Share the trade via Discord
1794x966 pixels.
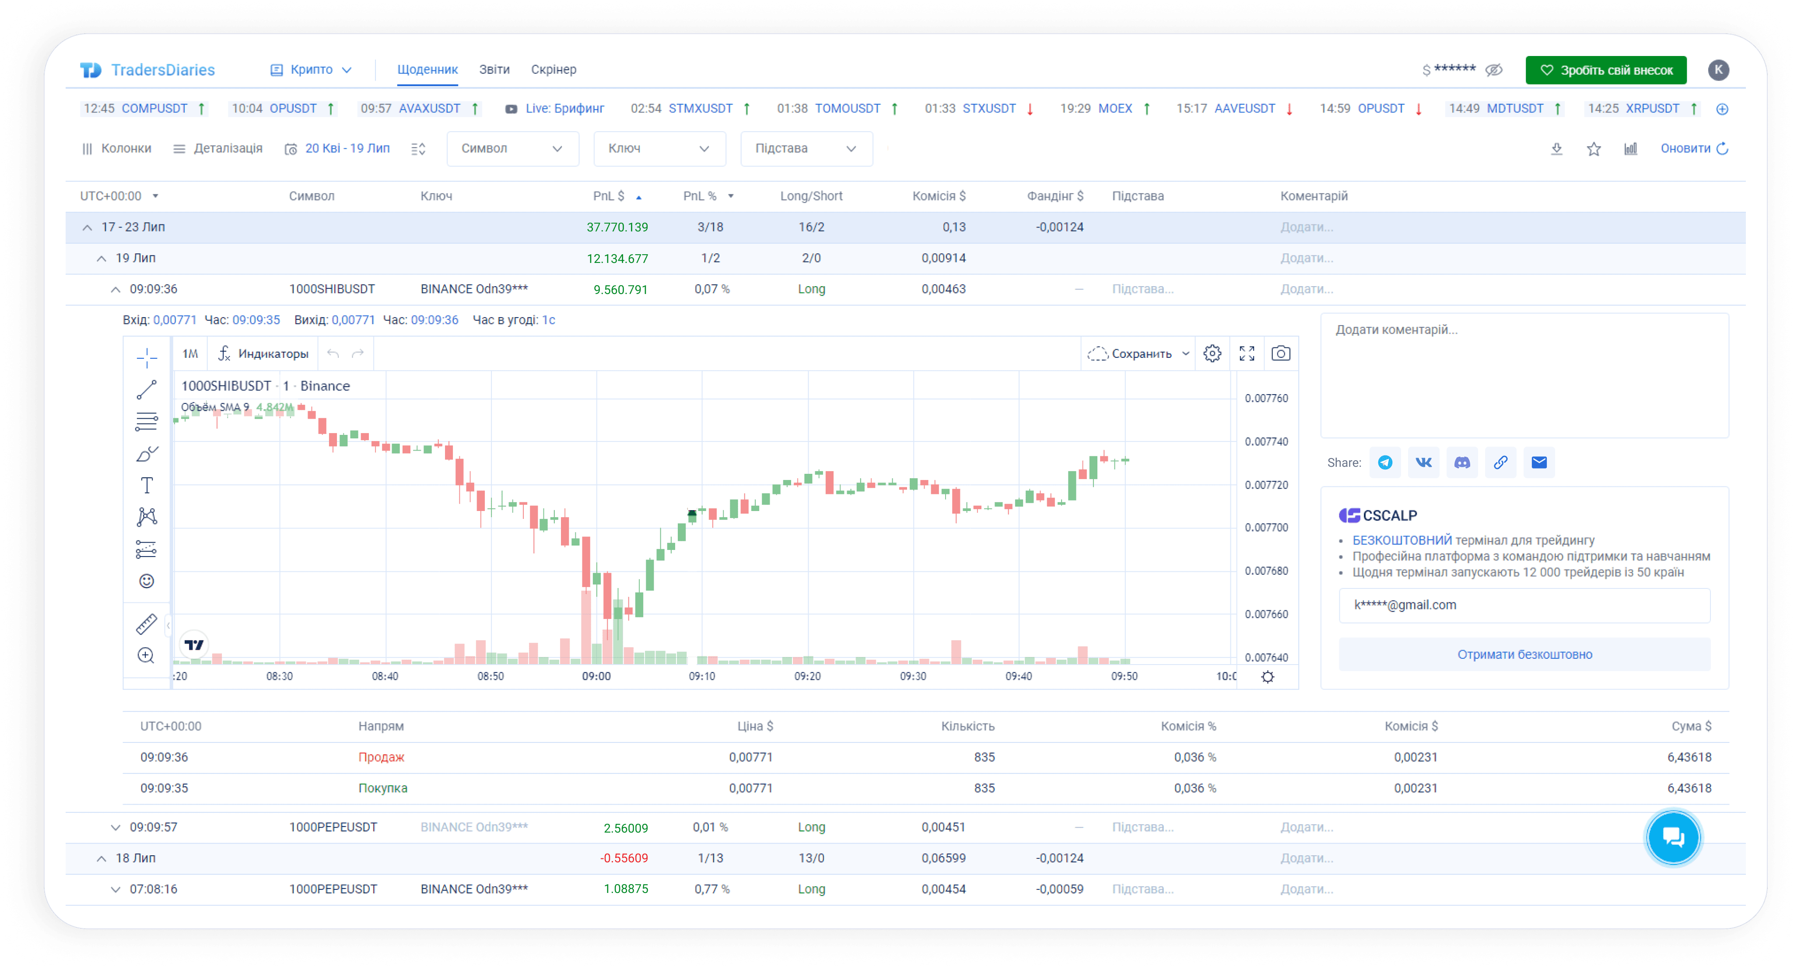click(x=1462, y=462)
